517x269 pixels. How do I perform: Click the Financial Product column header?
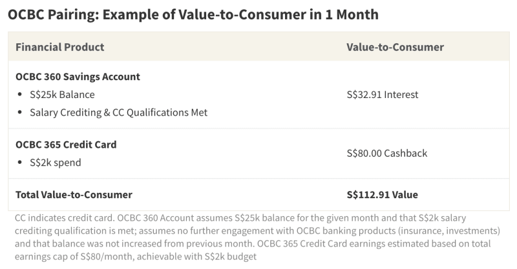(x=59, y=47)
